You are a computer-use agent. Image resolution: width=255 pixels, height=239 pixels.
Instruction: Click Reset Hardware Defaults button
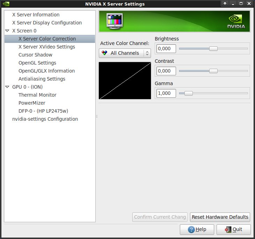(220, 217)
